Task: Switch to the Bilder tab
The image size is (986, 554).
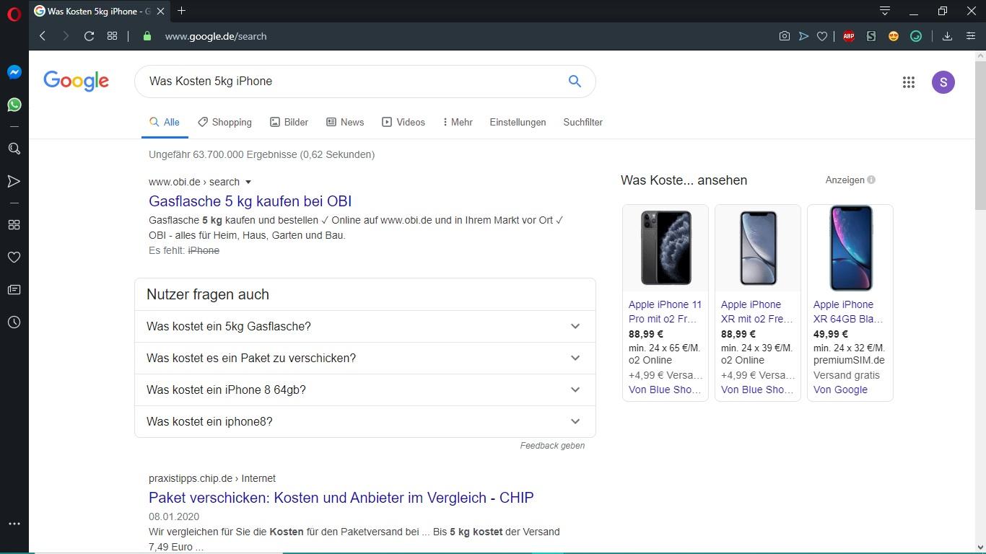Action: (289, 122)
